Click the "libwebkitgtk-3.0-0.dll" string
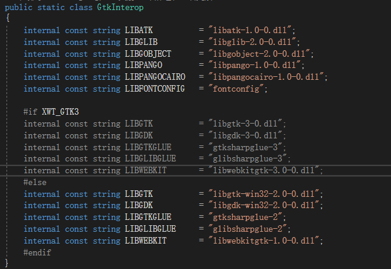 264,170
